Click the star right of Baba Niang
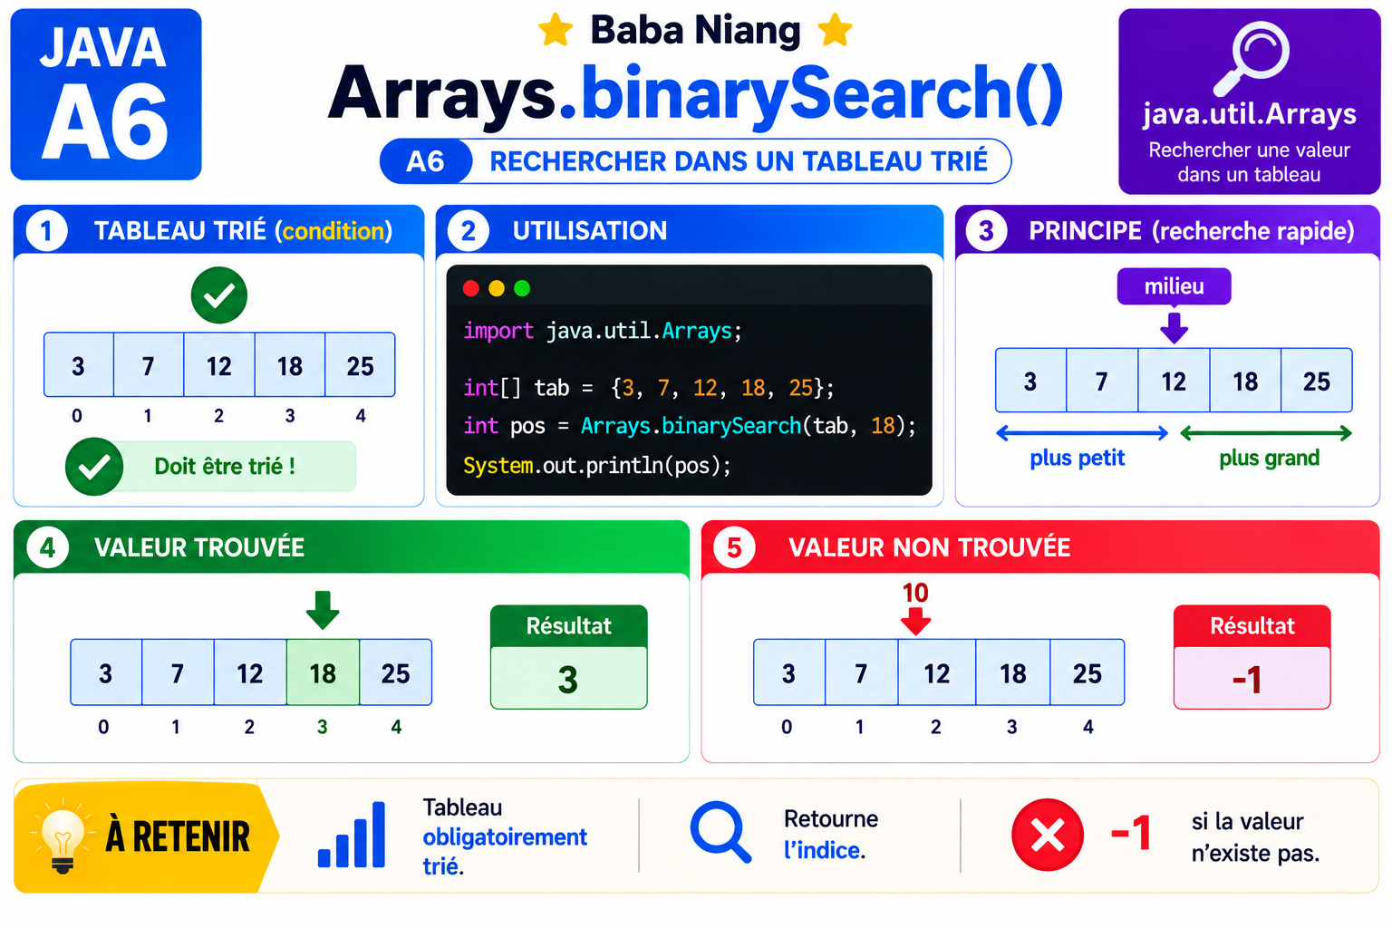This screenshot has height=928, width=1392. click(x=835, y=30)
